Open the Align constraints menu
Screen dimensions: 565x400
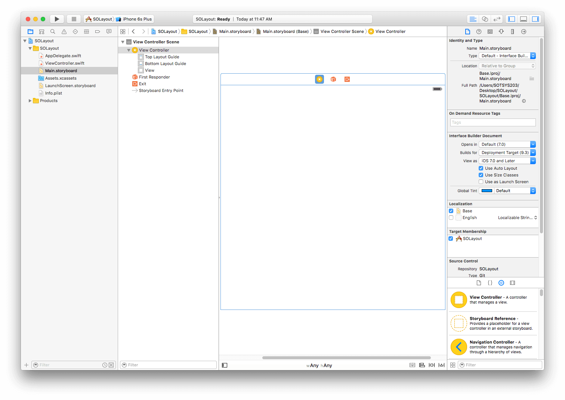(x=422, y=365)
